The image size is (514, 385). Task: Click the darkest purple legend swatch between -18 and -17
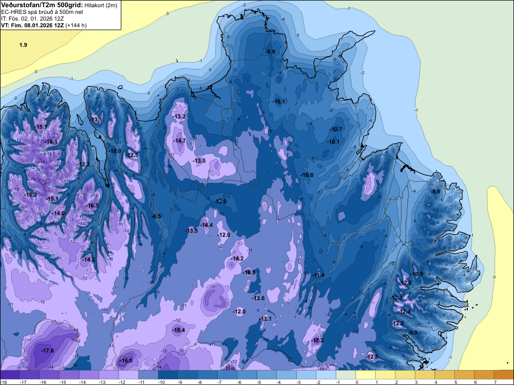(10, 375)
